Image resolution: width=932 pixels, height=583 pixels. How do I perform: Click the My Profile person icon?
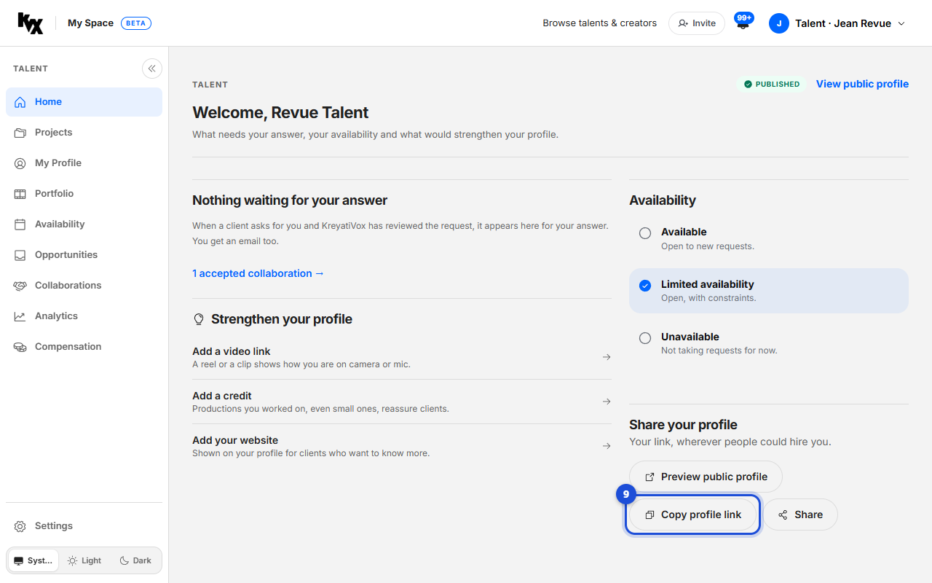coord(20,163)
